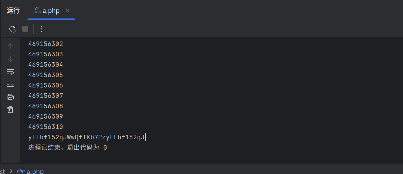Stop the running process
403x174 pixels.
(25, 29)
